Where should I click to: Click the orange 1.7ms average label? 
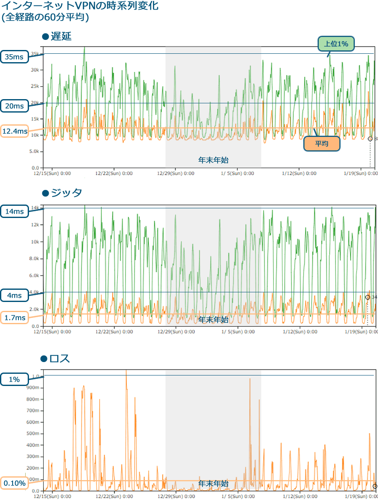point(14,318)
